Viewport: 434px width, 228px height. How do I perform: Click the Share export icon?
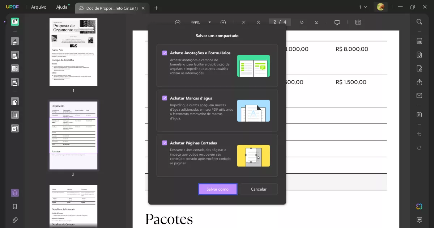click(x=419, y=82)
